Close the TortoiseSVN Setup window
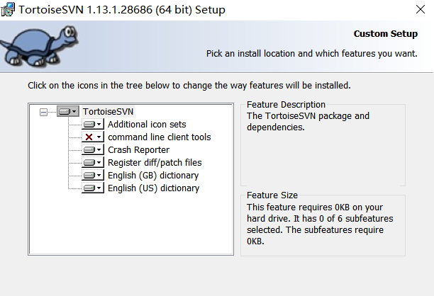Image resolution: width=434 pixels, height=296 pixels. [x=420, y=9]
